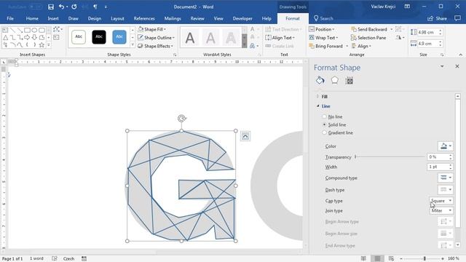Click the comments icon near Share
The height and width of the screenshot is (262, 466).
(457, 18)
